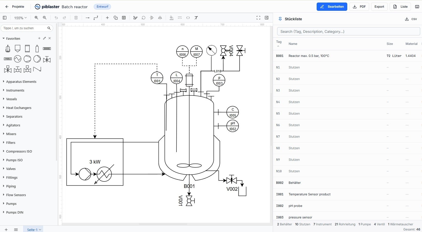Viewport: 422px width, 232px height.
Task: Open the align objects tool
Action: coord(152,18)
